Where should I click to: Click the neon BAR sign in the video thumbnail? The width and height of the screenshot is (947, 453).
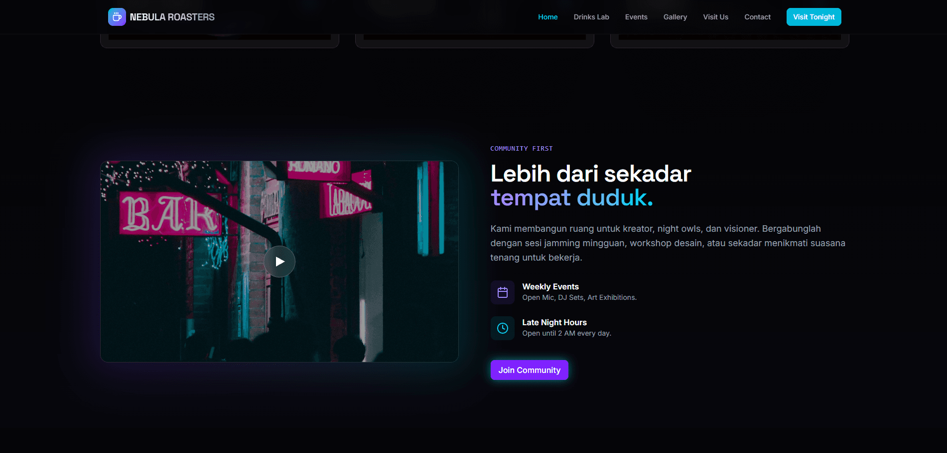169,214
